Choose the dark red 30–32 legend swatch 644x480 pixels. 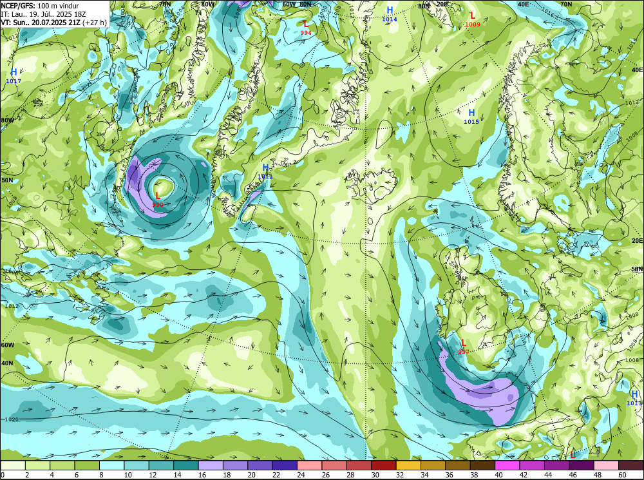point(384,465)
